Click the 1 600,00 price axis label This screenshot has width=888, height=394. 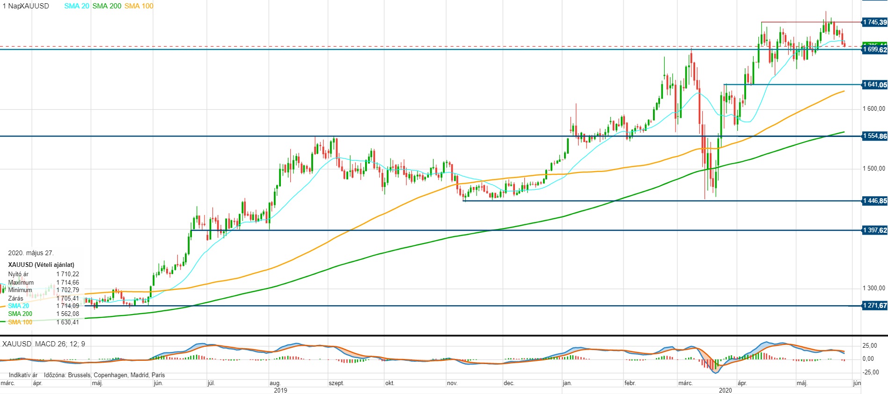coord(874,109)
